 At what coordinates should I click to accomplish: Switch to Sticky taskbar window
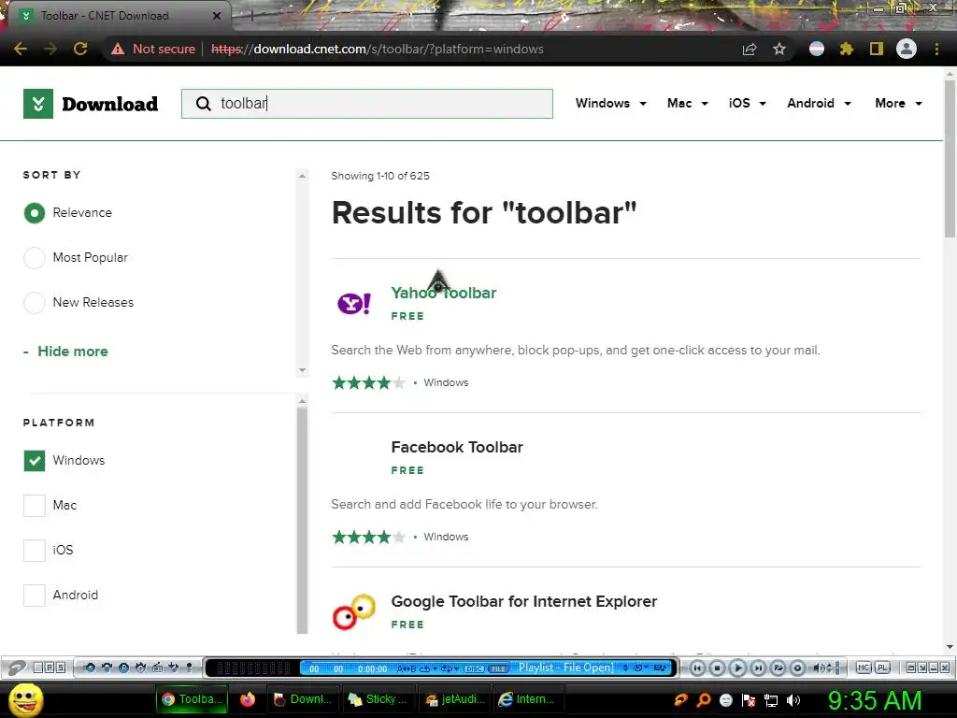coord(379,699)
